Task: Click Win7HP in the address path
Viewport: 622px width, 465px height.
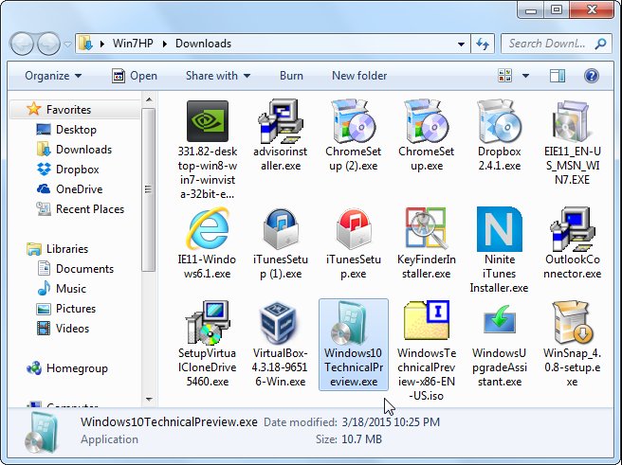Action: pyautogui.click(x=133, y=44)
